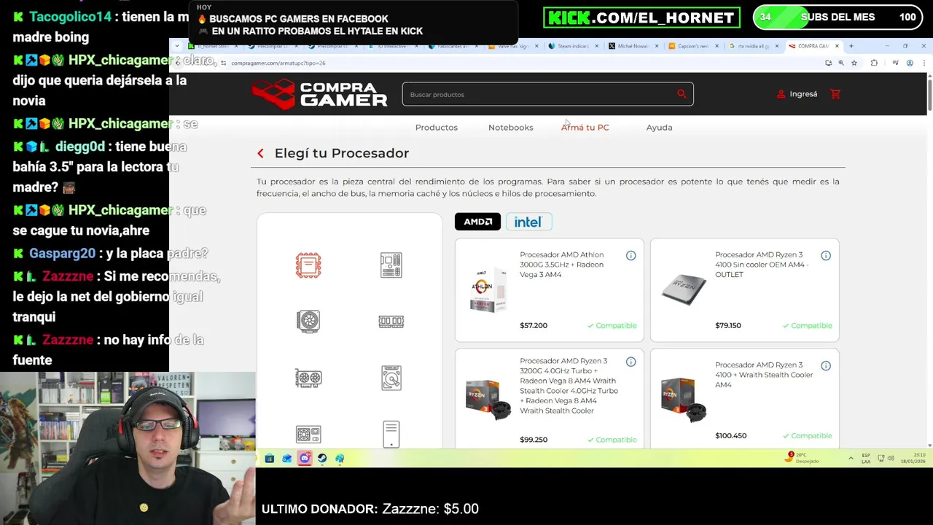Go back with the red chevron arrow

tap(260, 153)
